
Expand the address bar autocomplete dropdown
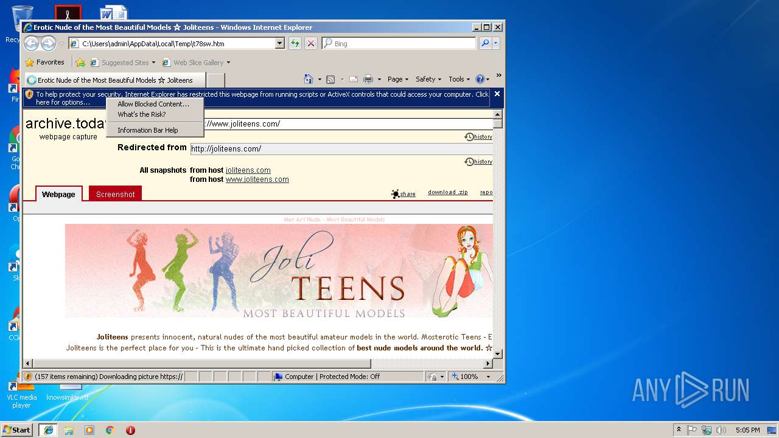[x=280, y=44]
